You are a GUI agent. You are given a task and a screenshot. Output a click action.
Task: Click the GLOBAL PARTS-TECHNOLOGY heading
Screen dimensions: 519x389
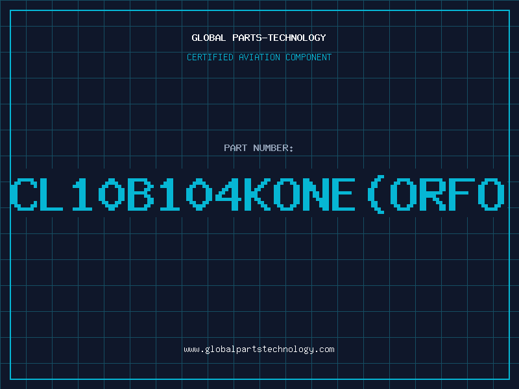[259, 38]
